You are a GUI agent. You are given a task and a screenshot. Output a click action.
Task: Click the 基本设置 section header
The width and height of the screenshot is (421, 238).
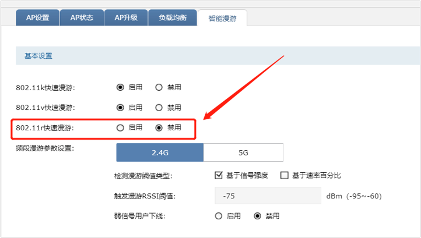tap(38, 56)
